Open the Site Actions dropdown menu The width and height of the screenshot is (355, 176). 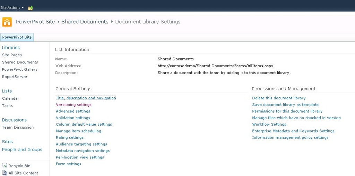[12, 8]
